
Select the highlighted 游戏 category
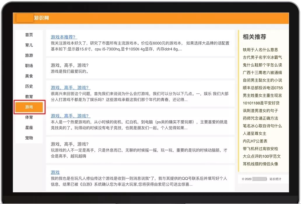tap(29, 107)
